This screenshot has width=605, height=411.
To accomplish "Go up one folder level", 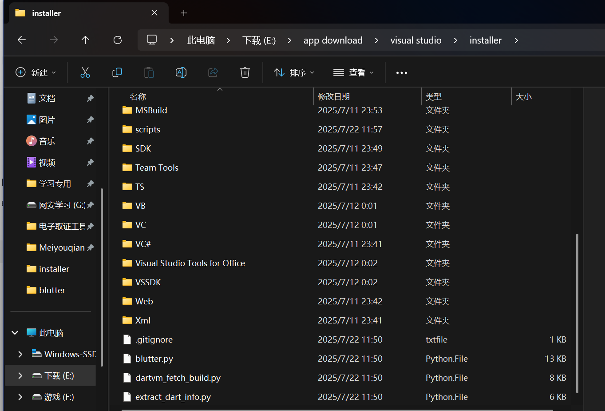I will pos(86,40).
